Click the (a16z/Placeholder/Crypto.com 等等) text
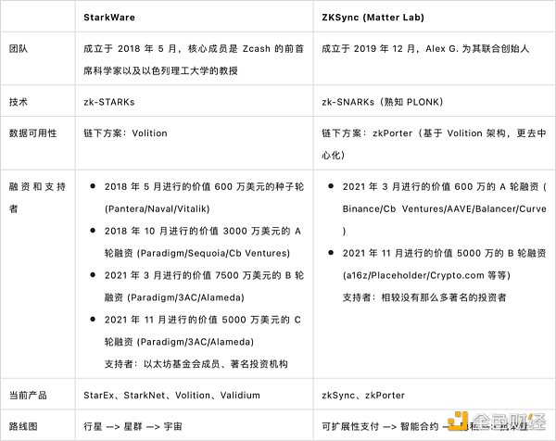Viewport: 556px width, 441px height. [426, 275]
